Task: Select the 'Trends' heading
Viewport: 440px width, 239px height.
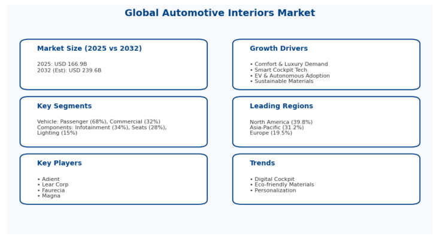Action: [x=262, y=163]
